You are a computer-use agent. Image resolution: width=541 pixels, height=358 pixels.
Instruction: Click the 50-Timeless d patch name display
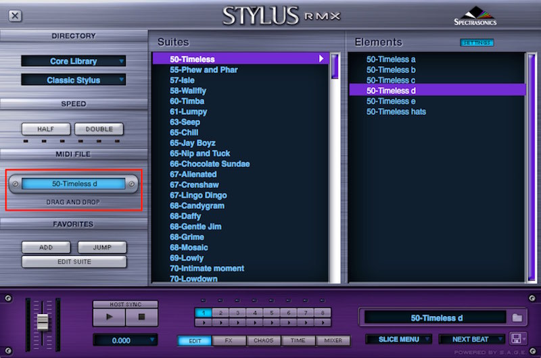pyautogui.click(x=436, y=317)
